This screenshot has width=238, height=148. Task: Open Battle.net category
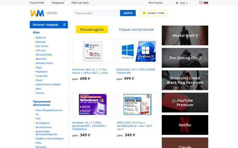coord(41,38)
